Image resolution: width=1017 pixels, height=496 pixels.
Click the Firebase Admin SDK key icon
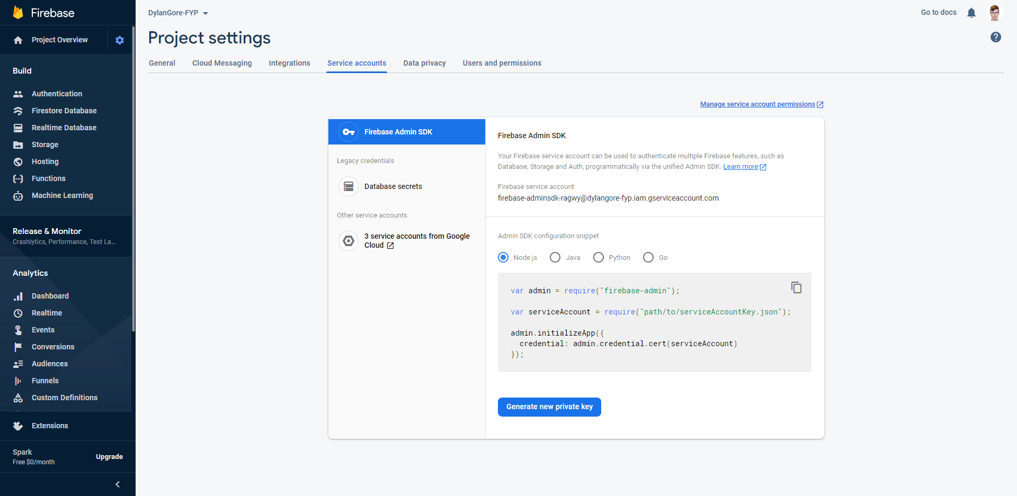pyautogui.click(x=349, y=132)
